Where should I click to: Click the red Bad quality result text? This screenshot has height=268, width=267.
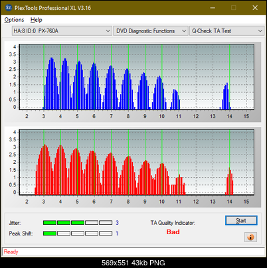coord(173,232)
